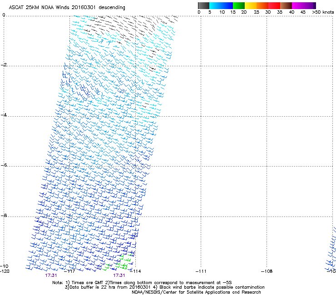Click the gray 0-5 knots color bar segment
This screenshot has width=336, height=295.
coord(203,5)
